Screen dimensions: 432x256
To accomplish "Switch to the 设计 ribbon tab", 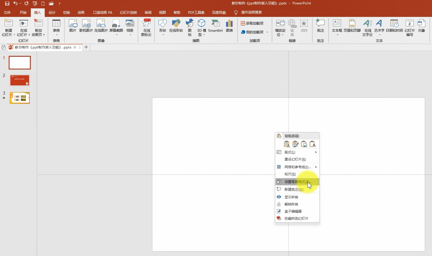I will point(52,13).
